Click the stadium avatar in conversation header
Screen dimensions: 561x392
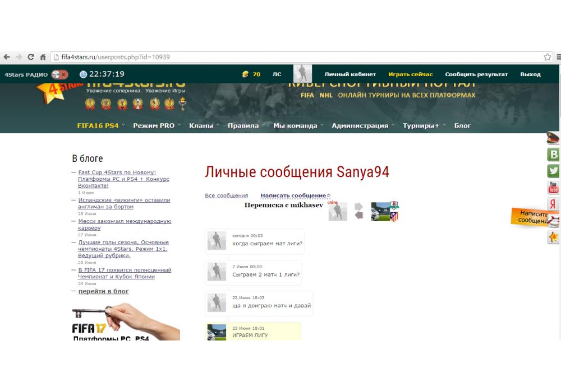pos(381,211)
